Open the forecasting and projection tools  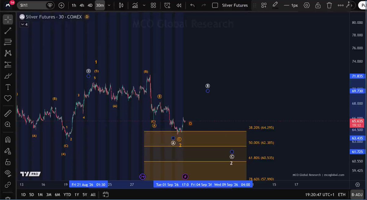8,64
